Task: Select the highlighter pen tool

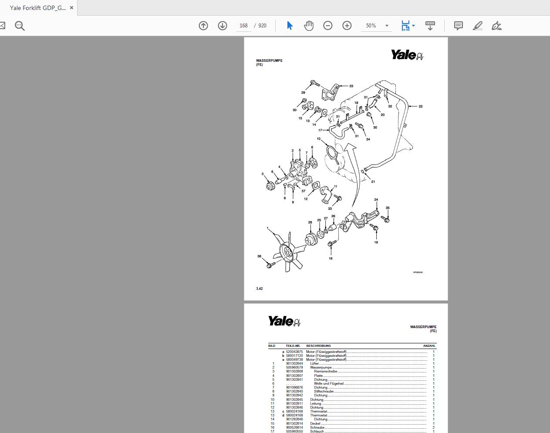Action: (478, 26)
